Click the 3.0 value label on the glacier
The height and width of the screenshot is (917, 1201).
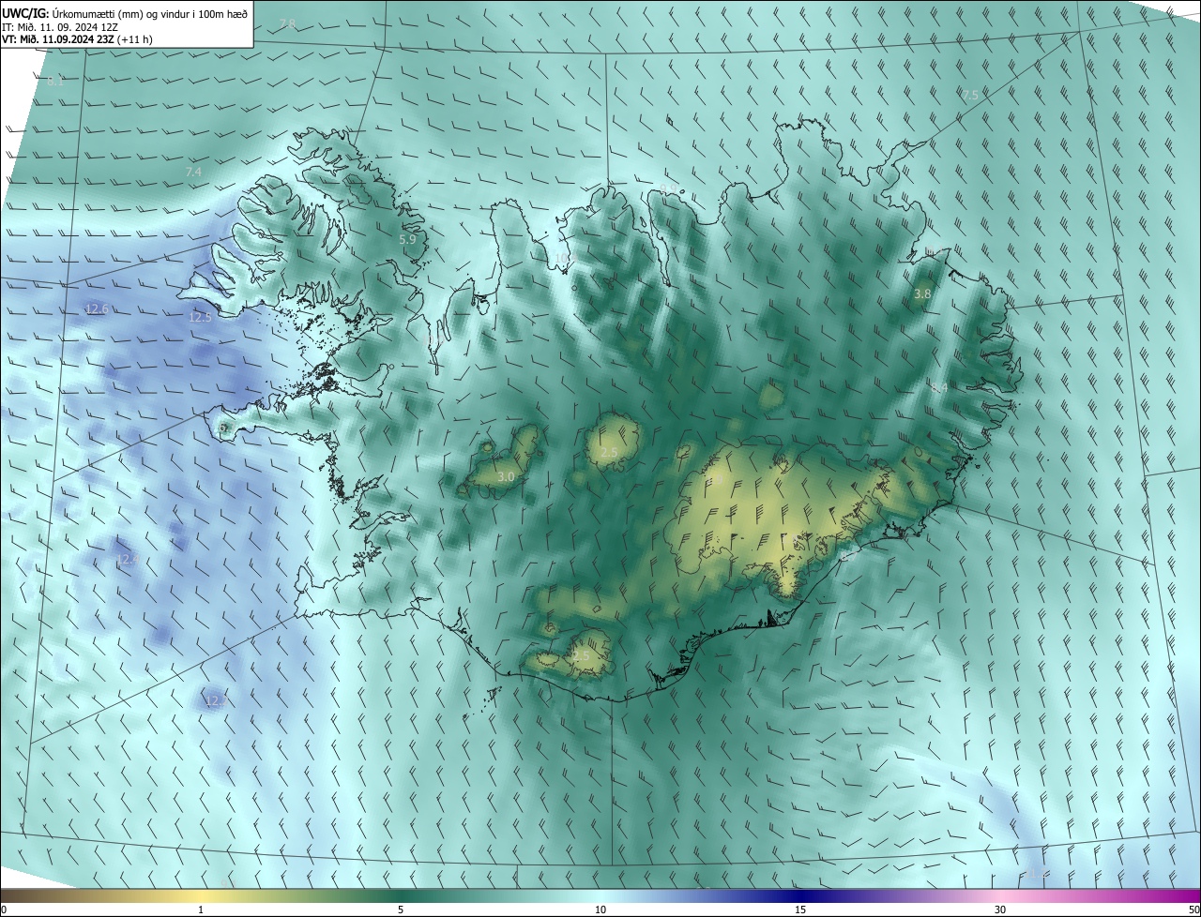coord(506,477)
